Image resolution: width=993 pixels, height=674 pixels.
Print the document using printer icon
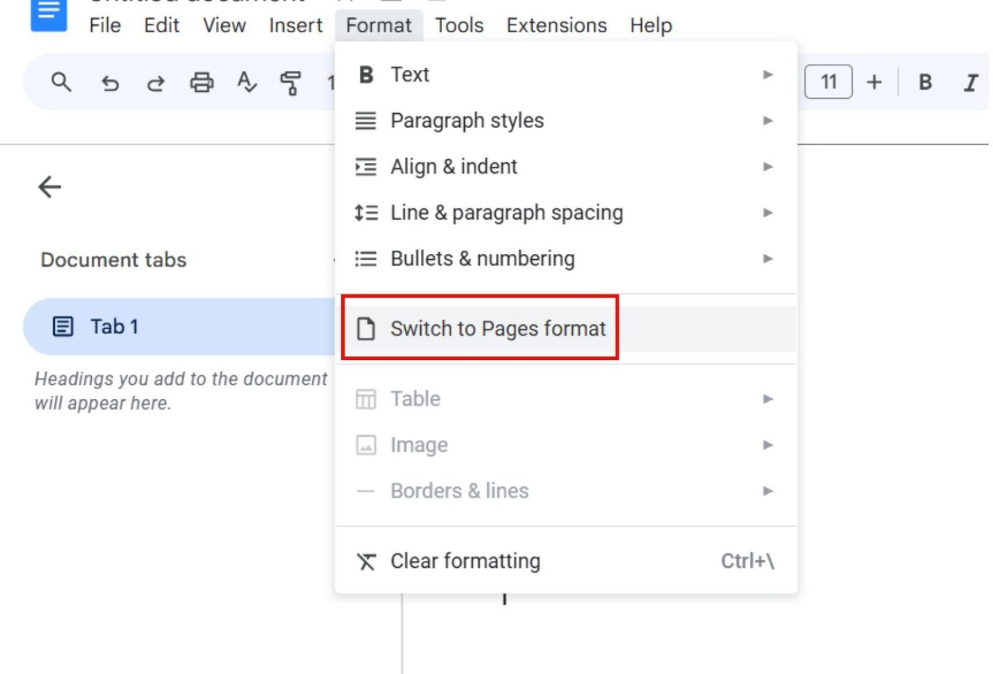click(x=202, y=83)
